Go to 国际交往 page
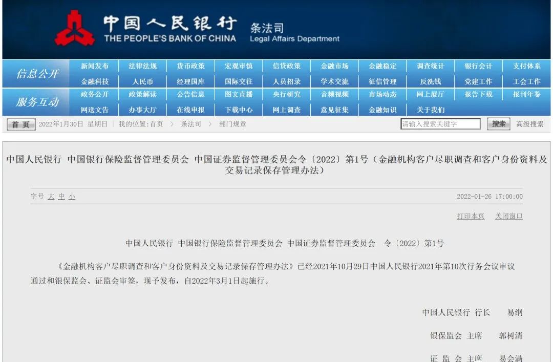 [239, 81]
